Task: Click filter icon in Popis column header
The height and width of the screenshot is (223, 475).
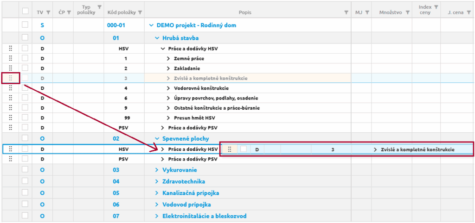Action: click(346, 12)
